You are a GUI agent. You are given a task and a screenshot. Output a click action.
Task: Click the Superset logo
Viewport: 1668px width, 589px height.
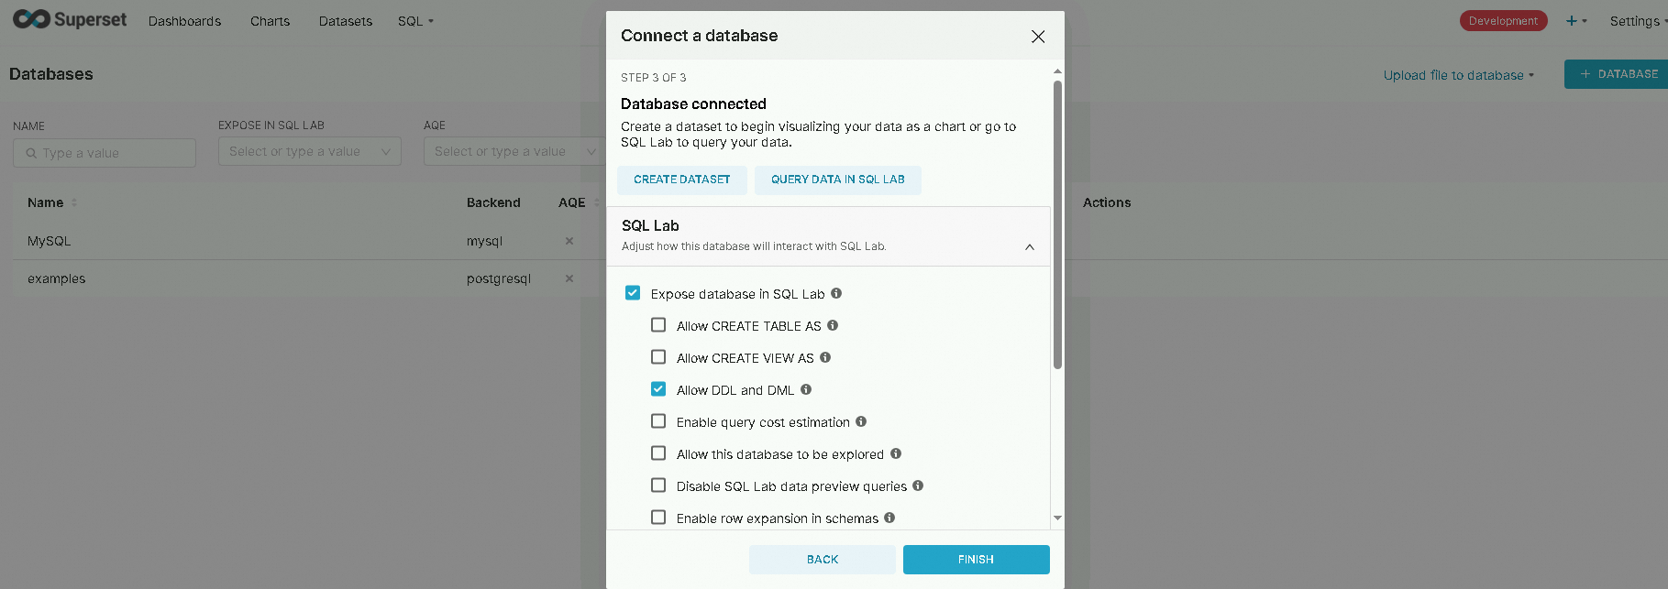(x=70, y=19)
